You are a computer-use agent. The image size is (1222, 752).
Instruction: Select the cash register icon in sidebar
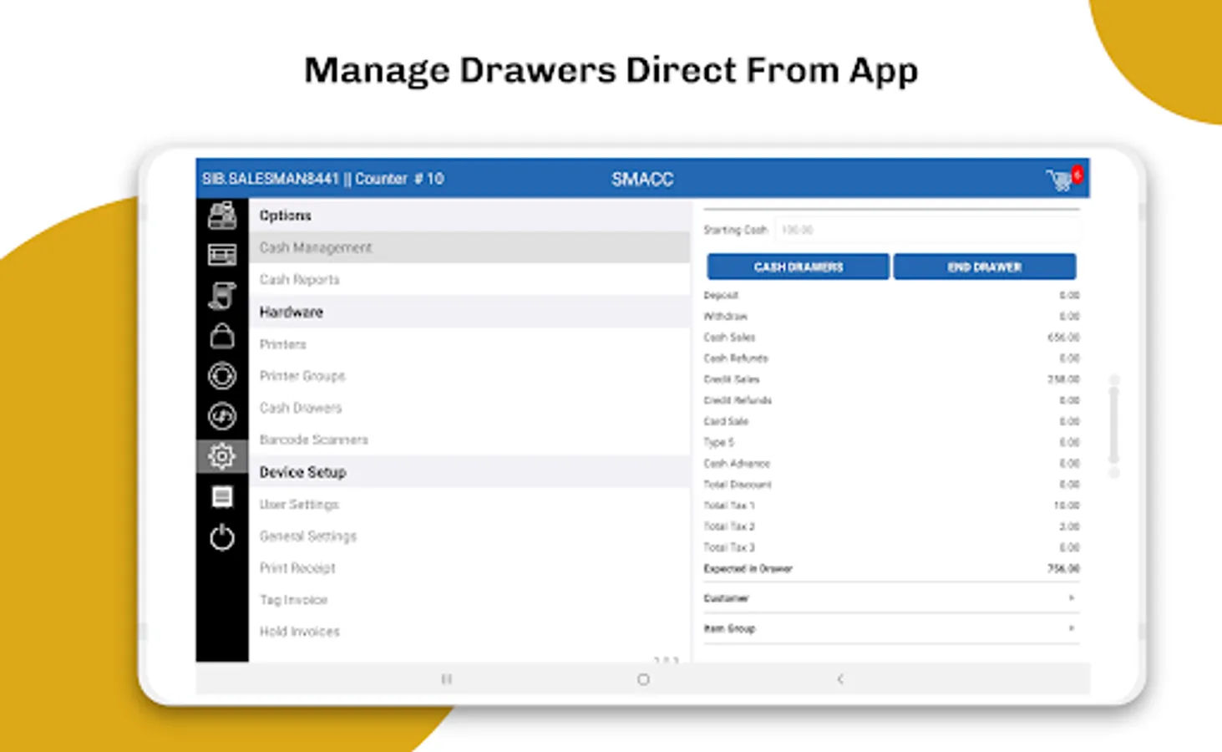coord(221,215)
